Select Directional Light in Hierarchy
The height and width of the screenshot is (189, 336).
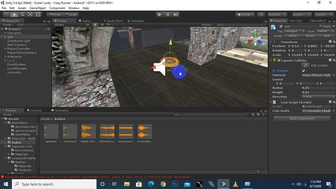(19, 41)
